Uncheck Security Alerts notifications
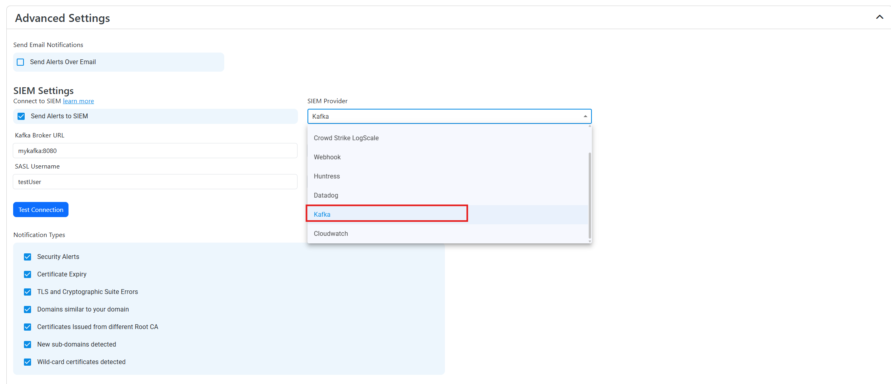This screenshot has height=384, width=891. tap(27, 257)
